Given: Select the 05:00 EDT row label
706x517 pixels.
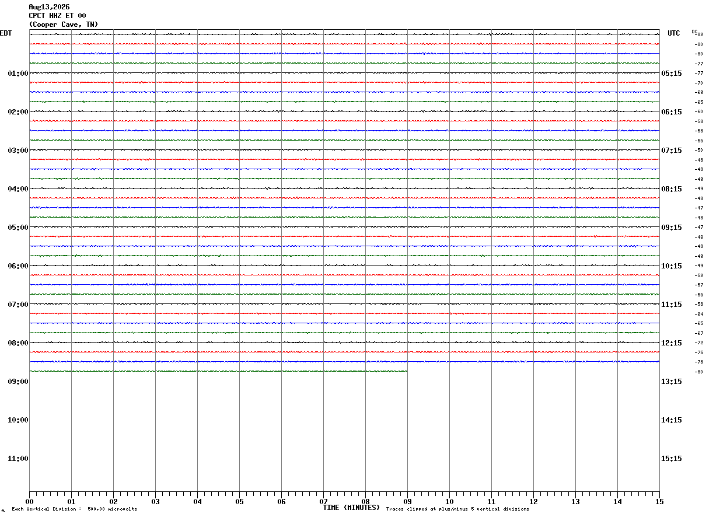Looking at the screenshot, I should point(18,228).
